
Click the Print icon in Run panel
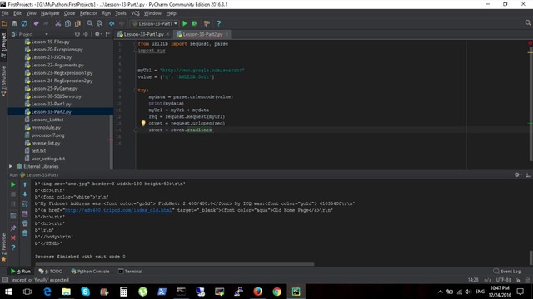pos(25,223)
